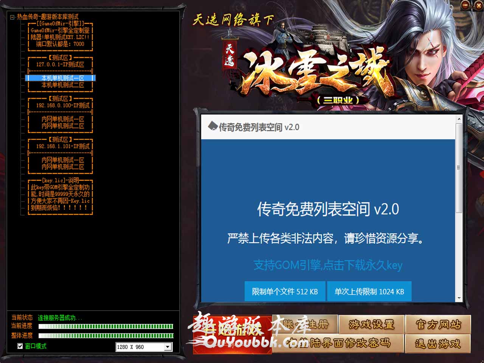Click the round minimize icon at top right
This screenshot has height=363, width=484.
pyautogui.click(x=466, y=5)
